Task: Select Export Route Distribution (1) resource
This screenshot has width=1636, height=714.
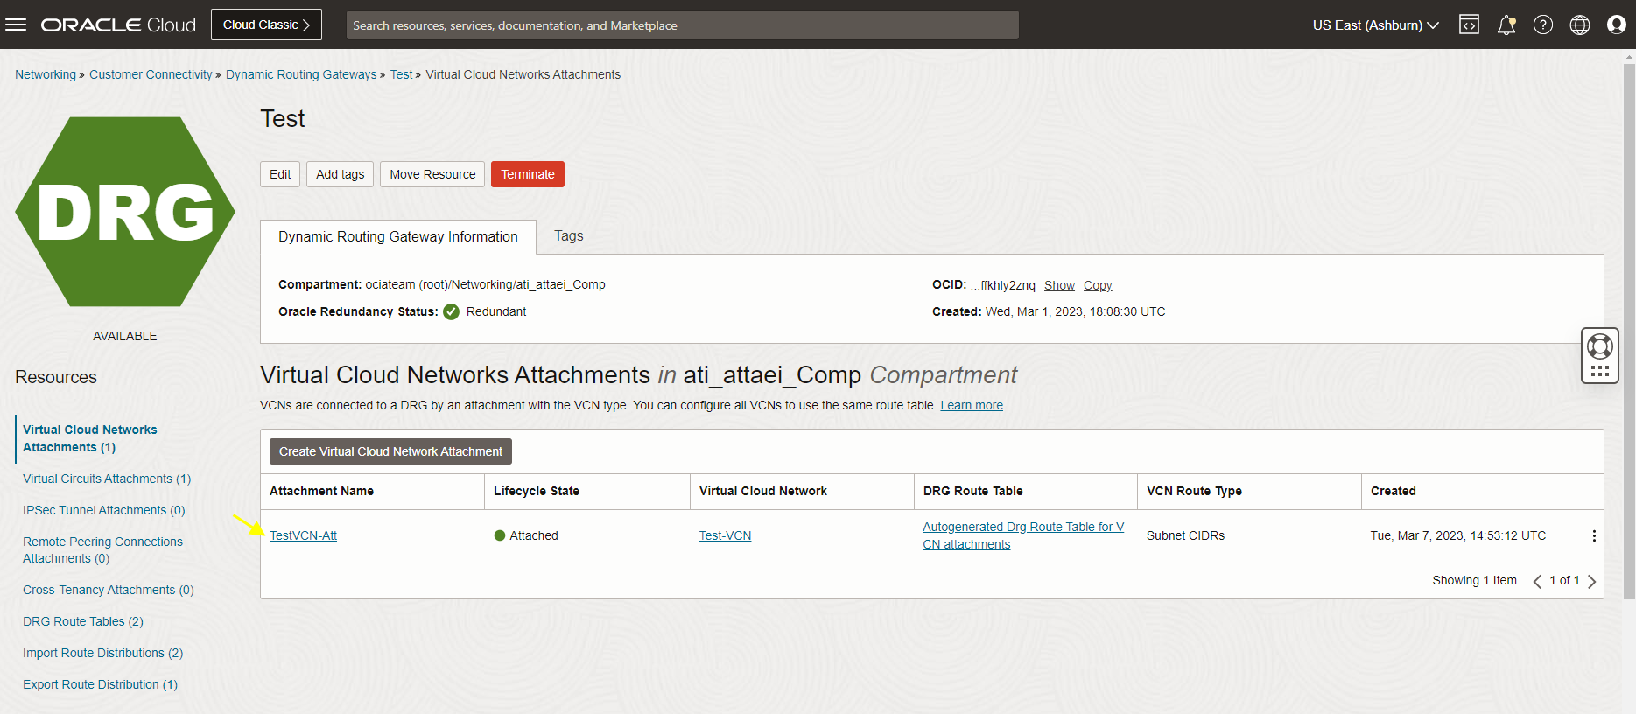Action: tap(100, 684)
